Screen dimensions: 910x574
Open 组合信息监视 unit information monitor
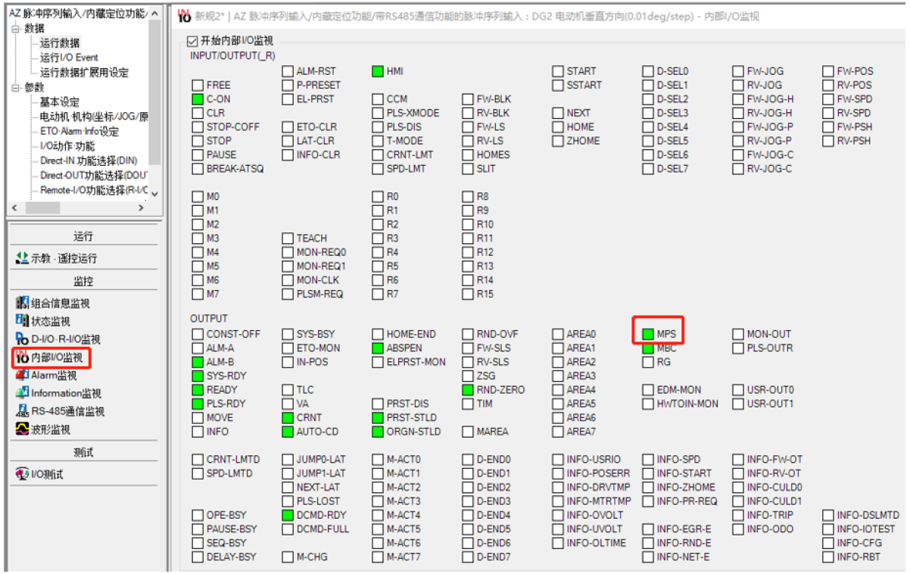tap(60, 304)
